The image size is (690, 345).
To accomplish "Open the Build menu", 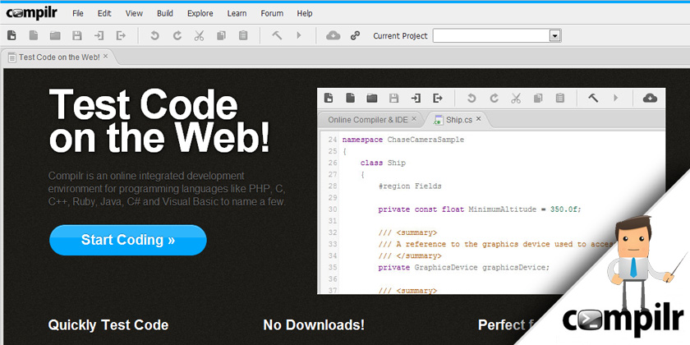I will [x=165, y=13].
